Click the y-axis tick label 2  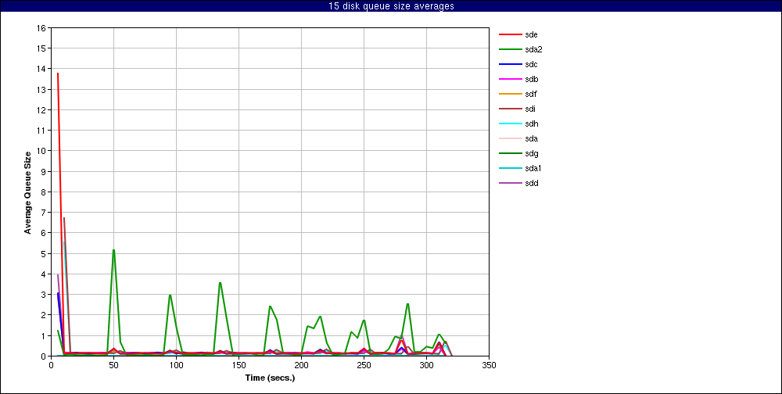(43, 315)
